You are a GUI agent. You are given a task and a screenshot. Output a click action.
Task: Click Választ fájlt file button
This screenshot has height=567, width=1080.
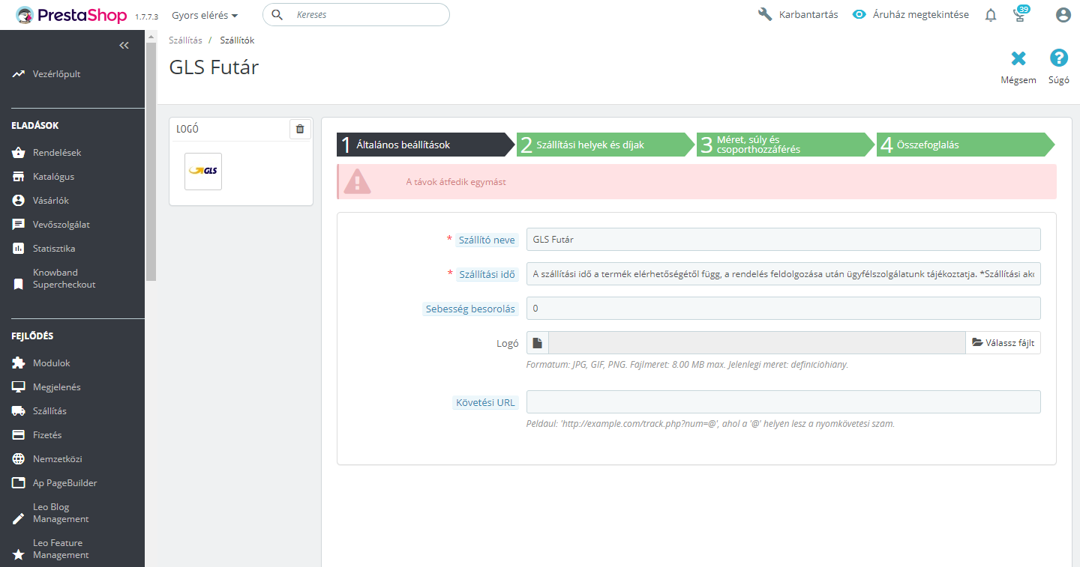(x=1003, y=343)
